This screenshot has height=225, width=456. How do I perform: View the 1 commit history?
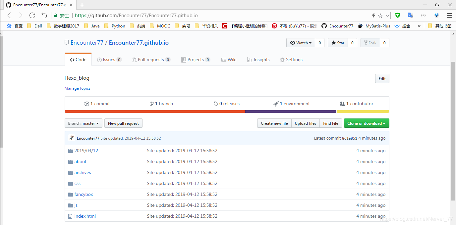[x=97, y=104]
